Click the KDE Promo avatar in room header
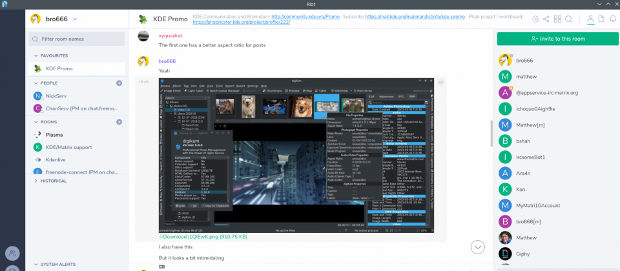 143,19
